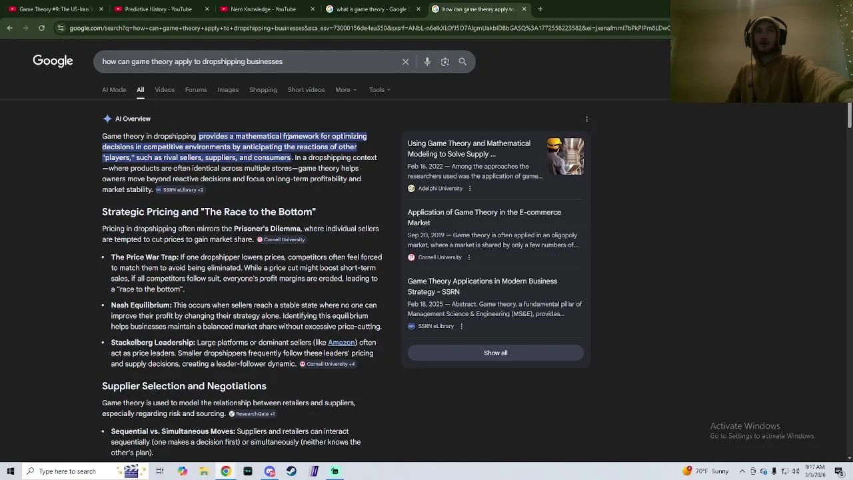Screen dimensions: 853x480
Task: Open the ResearchGate +1 citation chip
Action: click(x=252, y=414)
